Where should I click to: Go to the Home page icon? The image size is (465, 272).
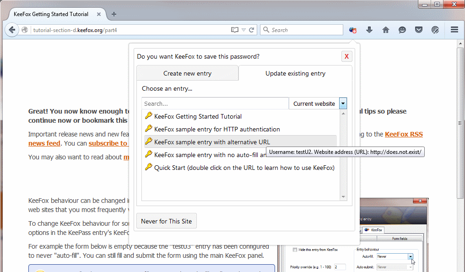tap(385, 30)
